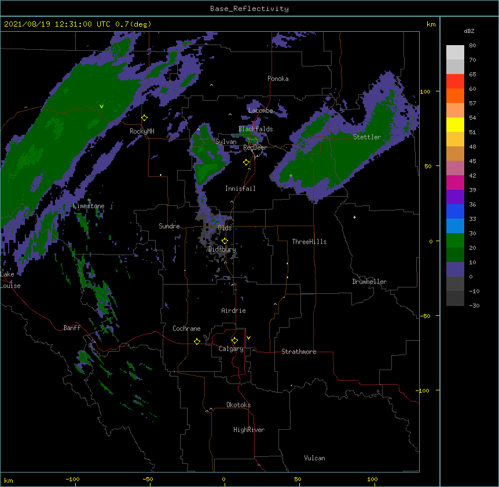Click the Okotoks town label

pyautogui.click(x=239, y=405)
